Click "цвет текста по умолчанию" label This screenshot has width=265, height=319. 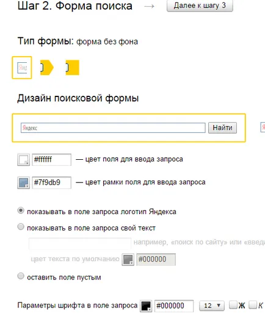tap(75, 259)
